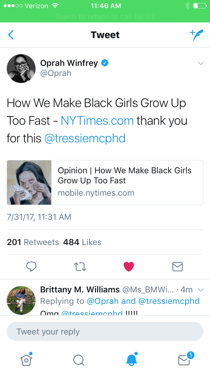Viewport: 210px width, 374px height.
Task: Retweet Oprah's tweet
Action: 80,267
